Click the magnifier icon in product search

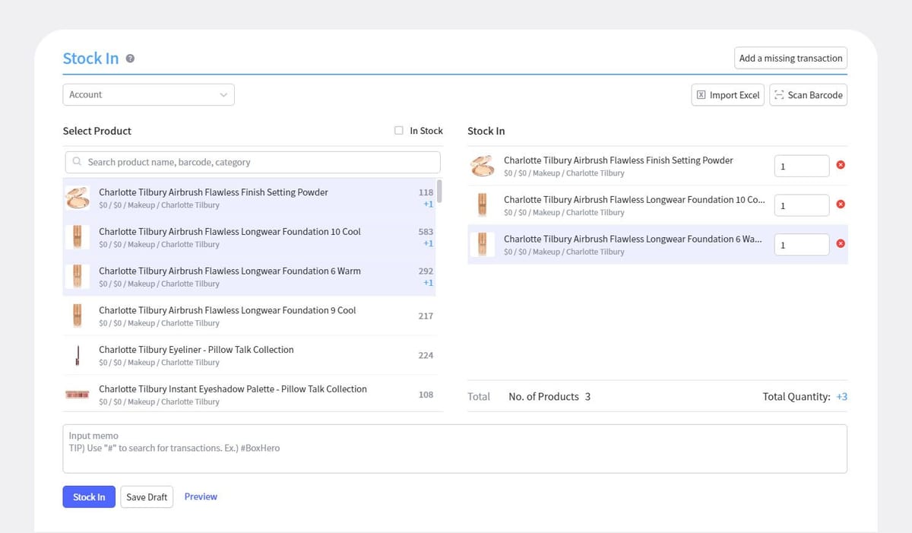click(x=77, y=162)
